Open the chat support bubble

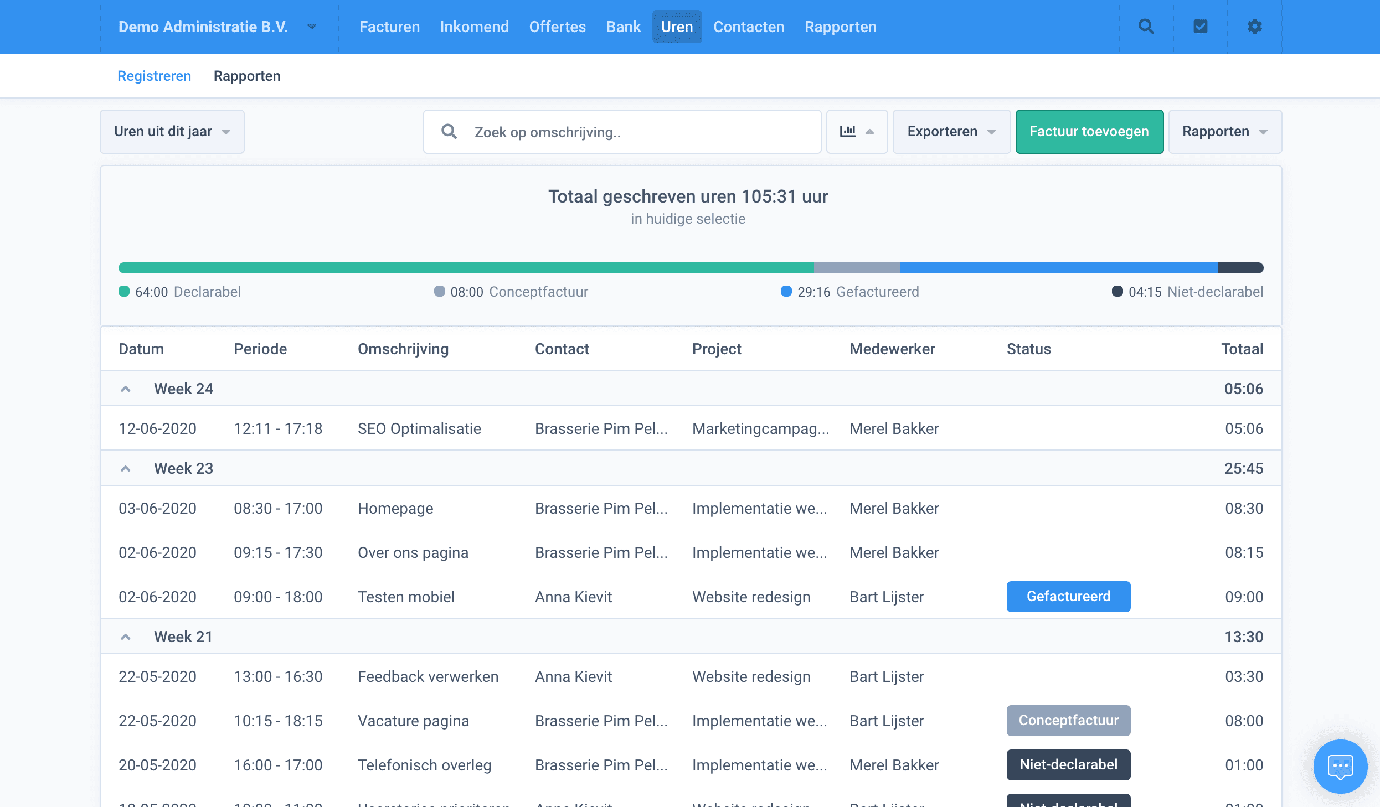point(1340,767)
